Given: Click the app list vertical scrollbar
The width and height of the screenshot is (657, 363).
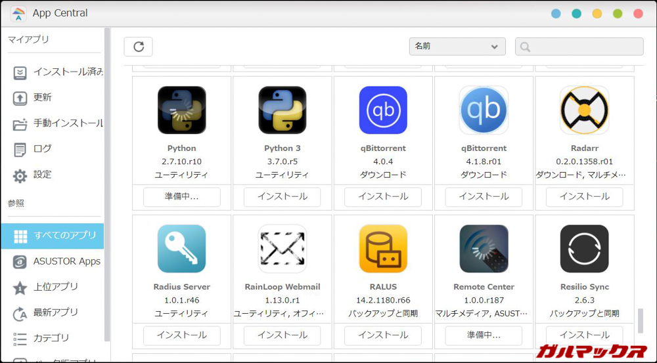Looking at the screenshot, I should point(641,320).
